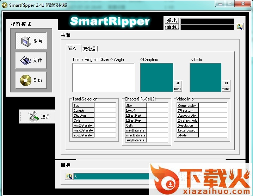Click the Length label in Total-Selection

(83, 110)
